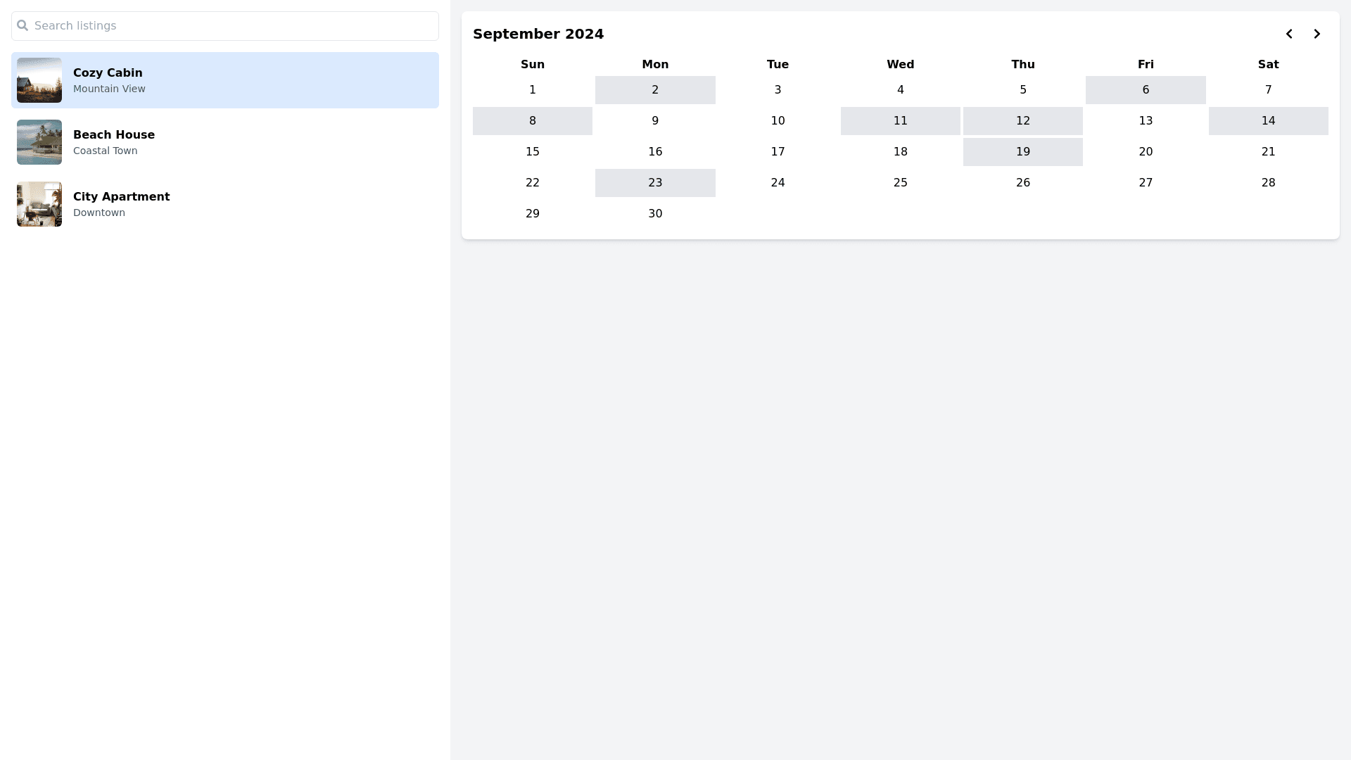Toggle highlighted date September 11
This screenshot has height=760, width=1351.
pos(900,121)
